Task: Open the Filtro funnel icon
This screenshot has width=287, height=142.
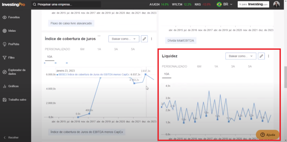Action: 4,58
